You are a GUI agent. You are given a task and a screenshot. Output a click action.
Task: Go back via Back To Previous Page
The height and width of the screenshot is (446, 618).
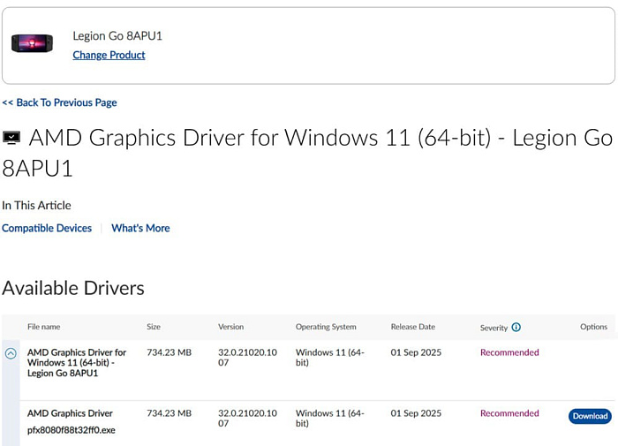click(x=59, y=102)
